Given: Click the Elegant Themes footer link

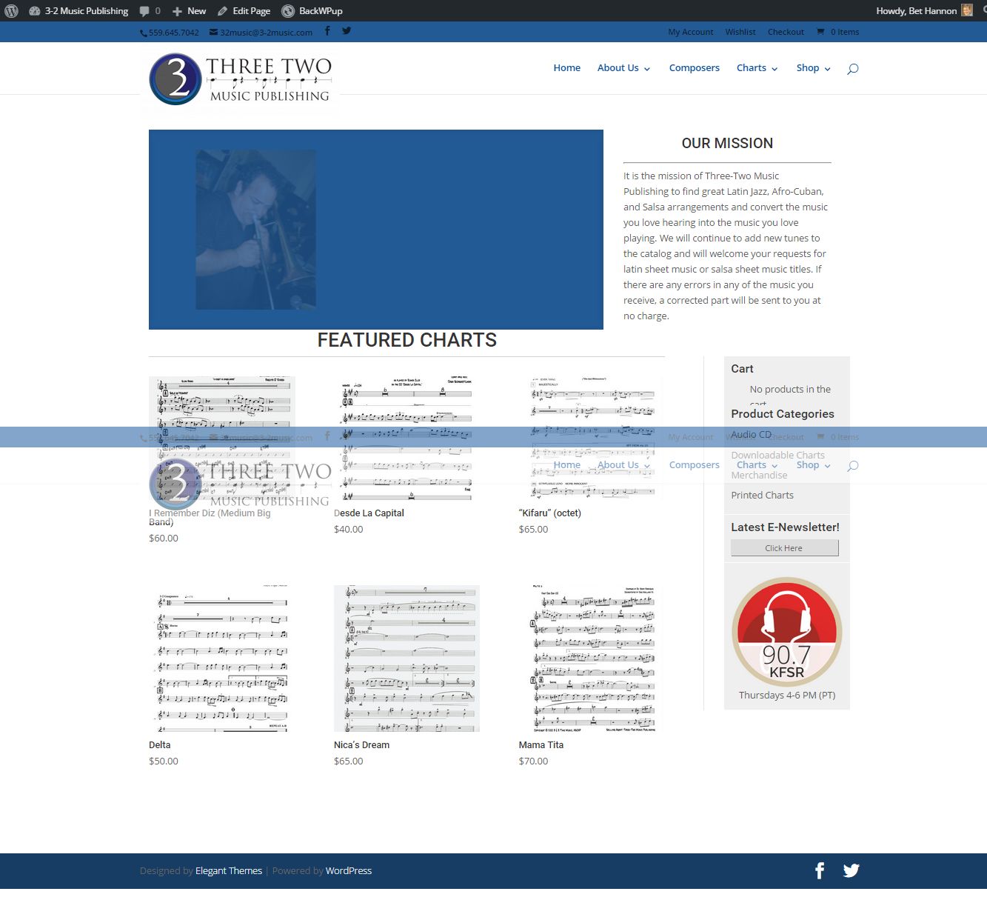Looking at the screenshot, I should tap(229, 871).
